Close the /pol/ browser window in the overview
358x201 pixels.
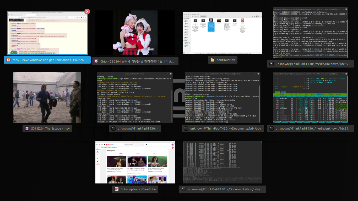[87, 12]
